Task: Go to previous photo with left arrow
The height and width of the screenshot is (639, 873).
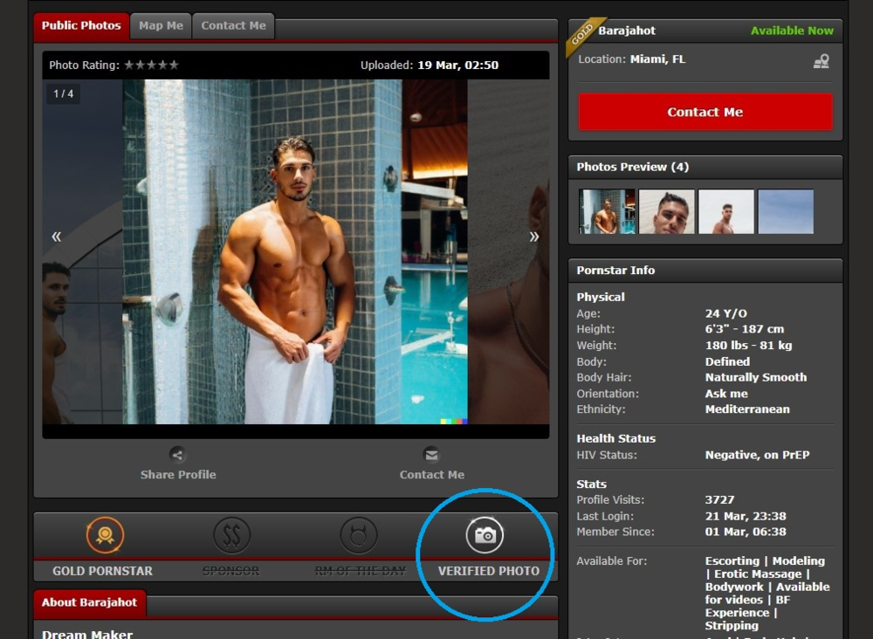Action: pyautogui.click(x=57, y=237)
